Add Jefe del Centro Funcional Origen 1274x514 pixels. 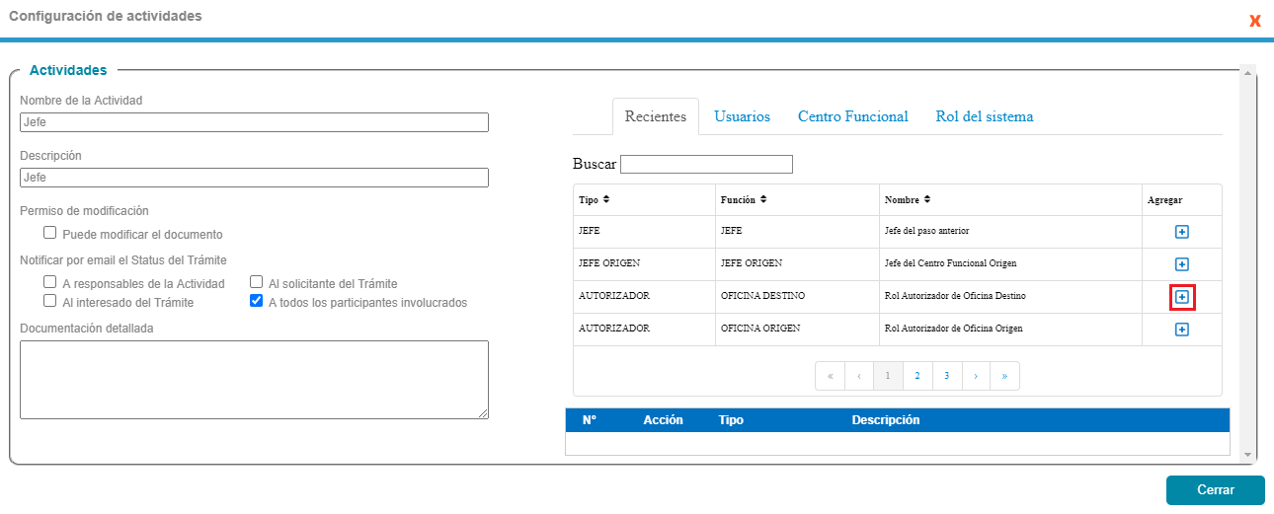(x=1181, y=264)
